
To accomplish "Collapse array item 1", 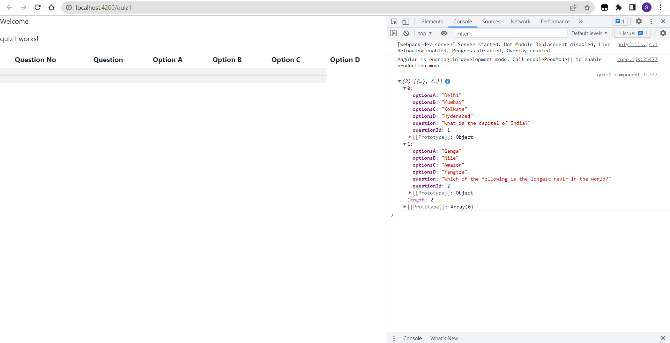I will pos(405,144).
